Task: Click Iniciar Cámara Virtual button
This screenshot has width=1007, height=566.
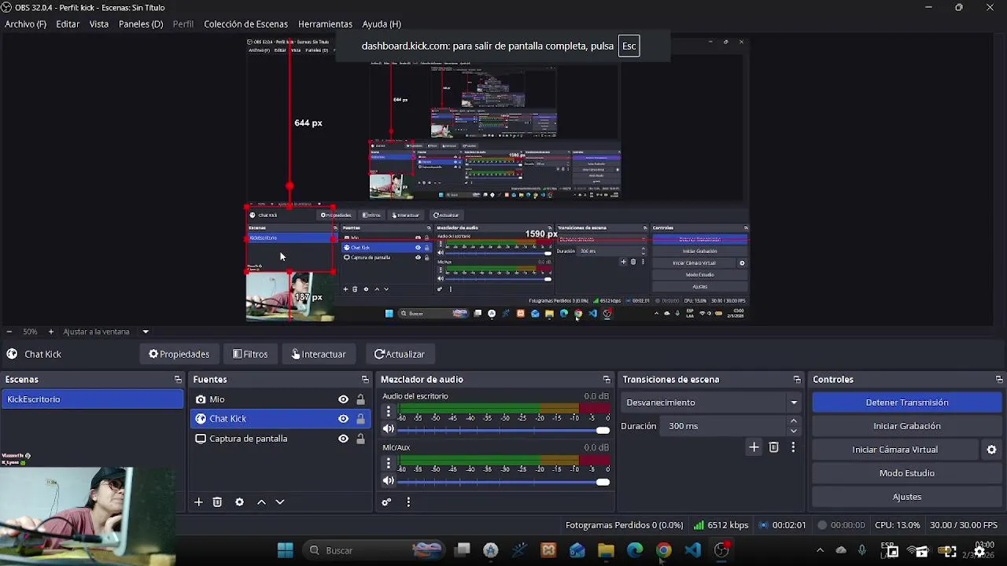Action: (x=895, y=450)
